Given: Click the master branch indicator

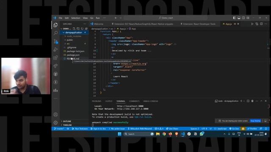Looking at the screenshot, I should point(59,129).
